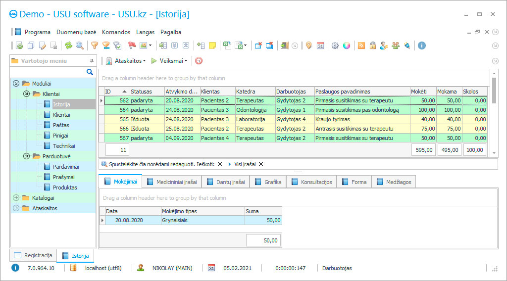507x281 pixels.
Task: Open the map location pin icon
Action: 308,46
